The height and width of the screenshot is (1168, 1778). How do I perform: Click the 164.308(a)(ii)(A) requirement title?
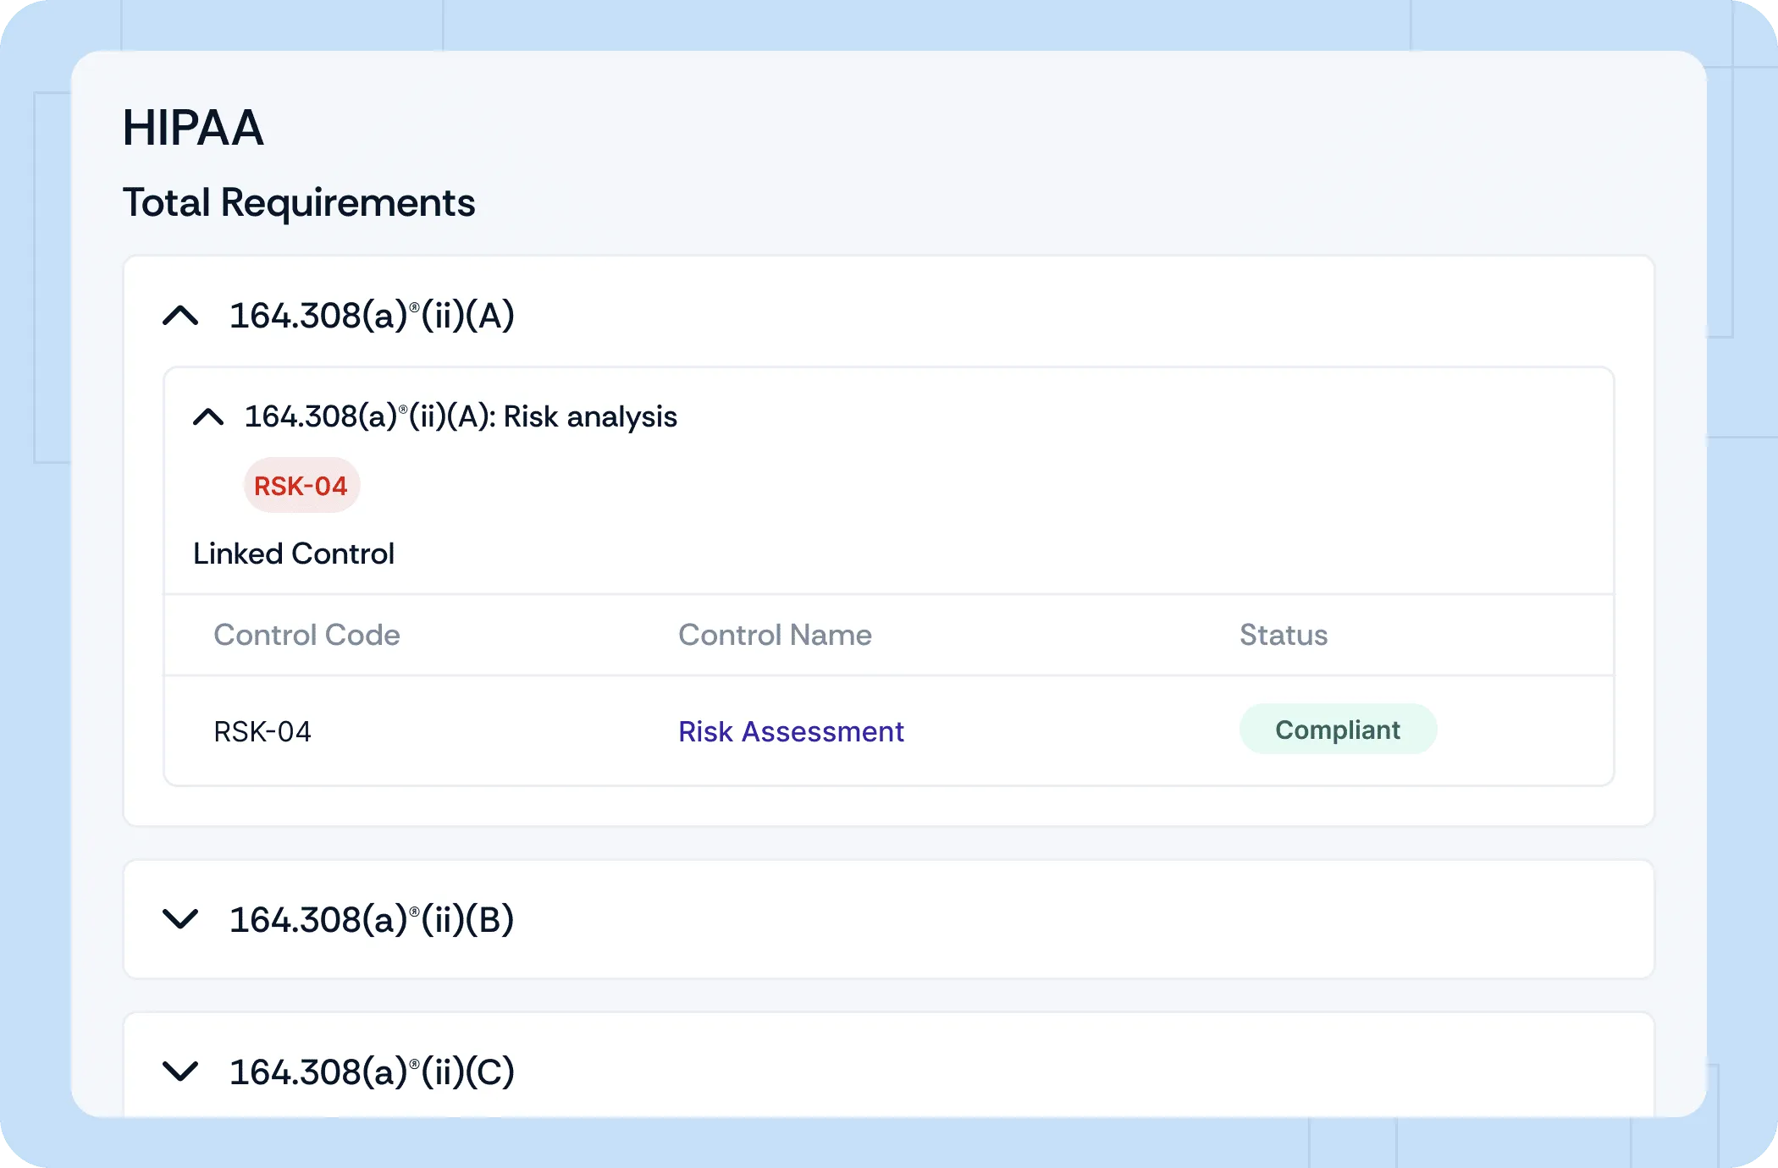[373, 316]
